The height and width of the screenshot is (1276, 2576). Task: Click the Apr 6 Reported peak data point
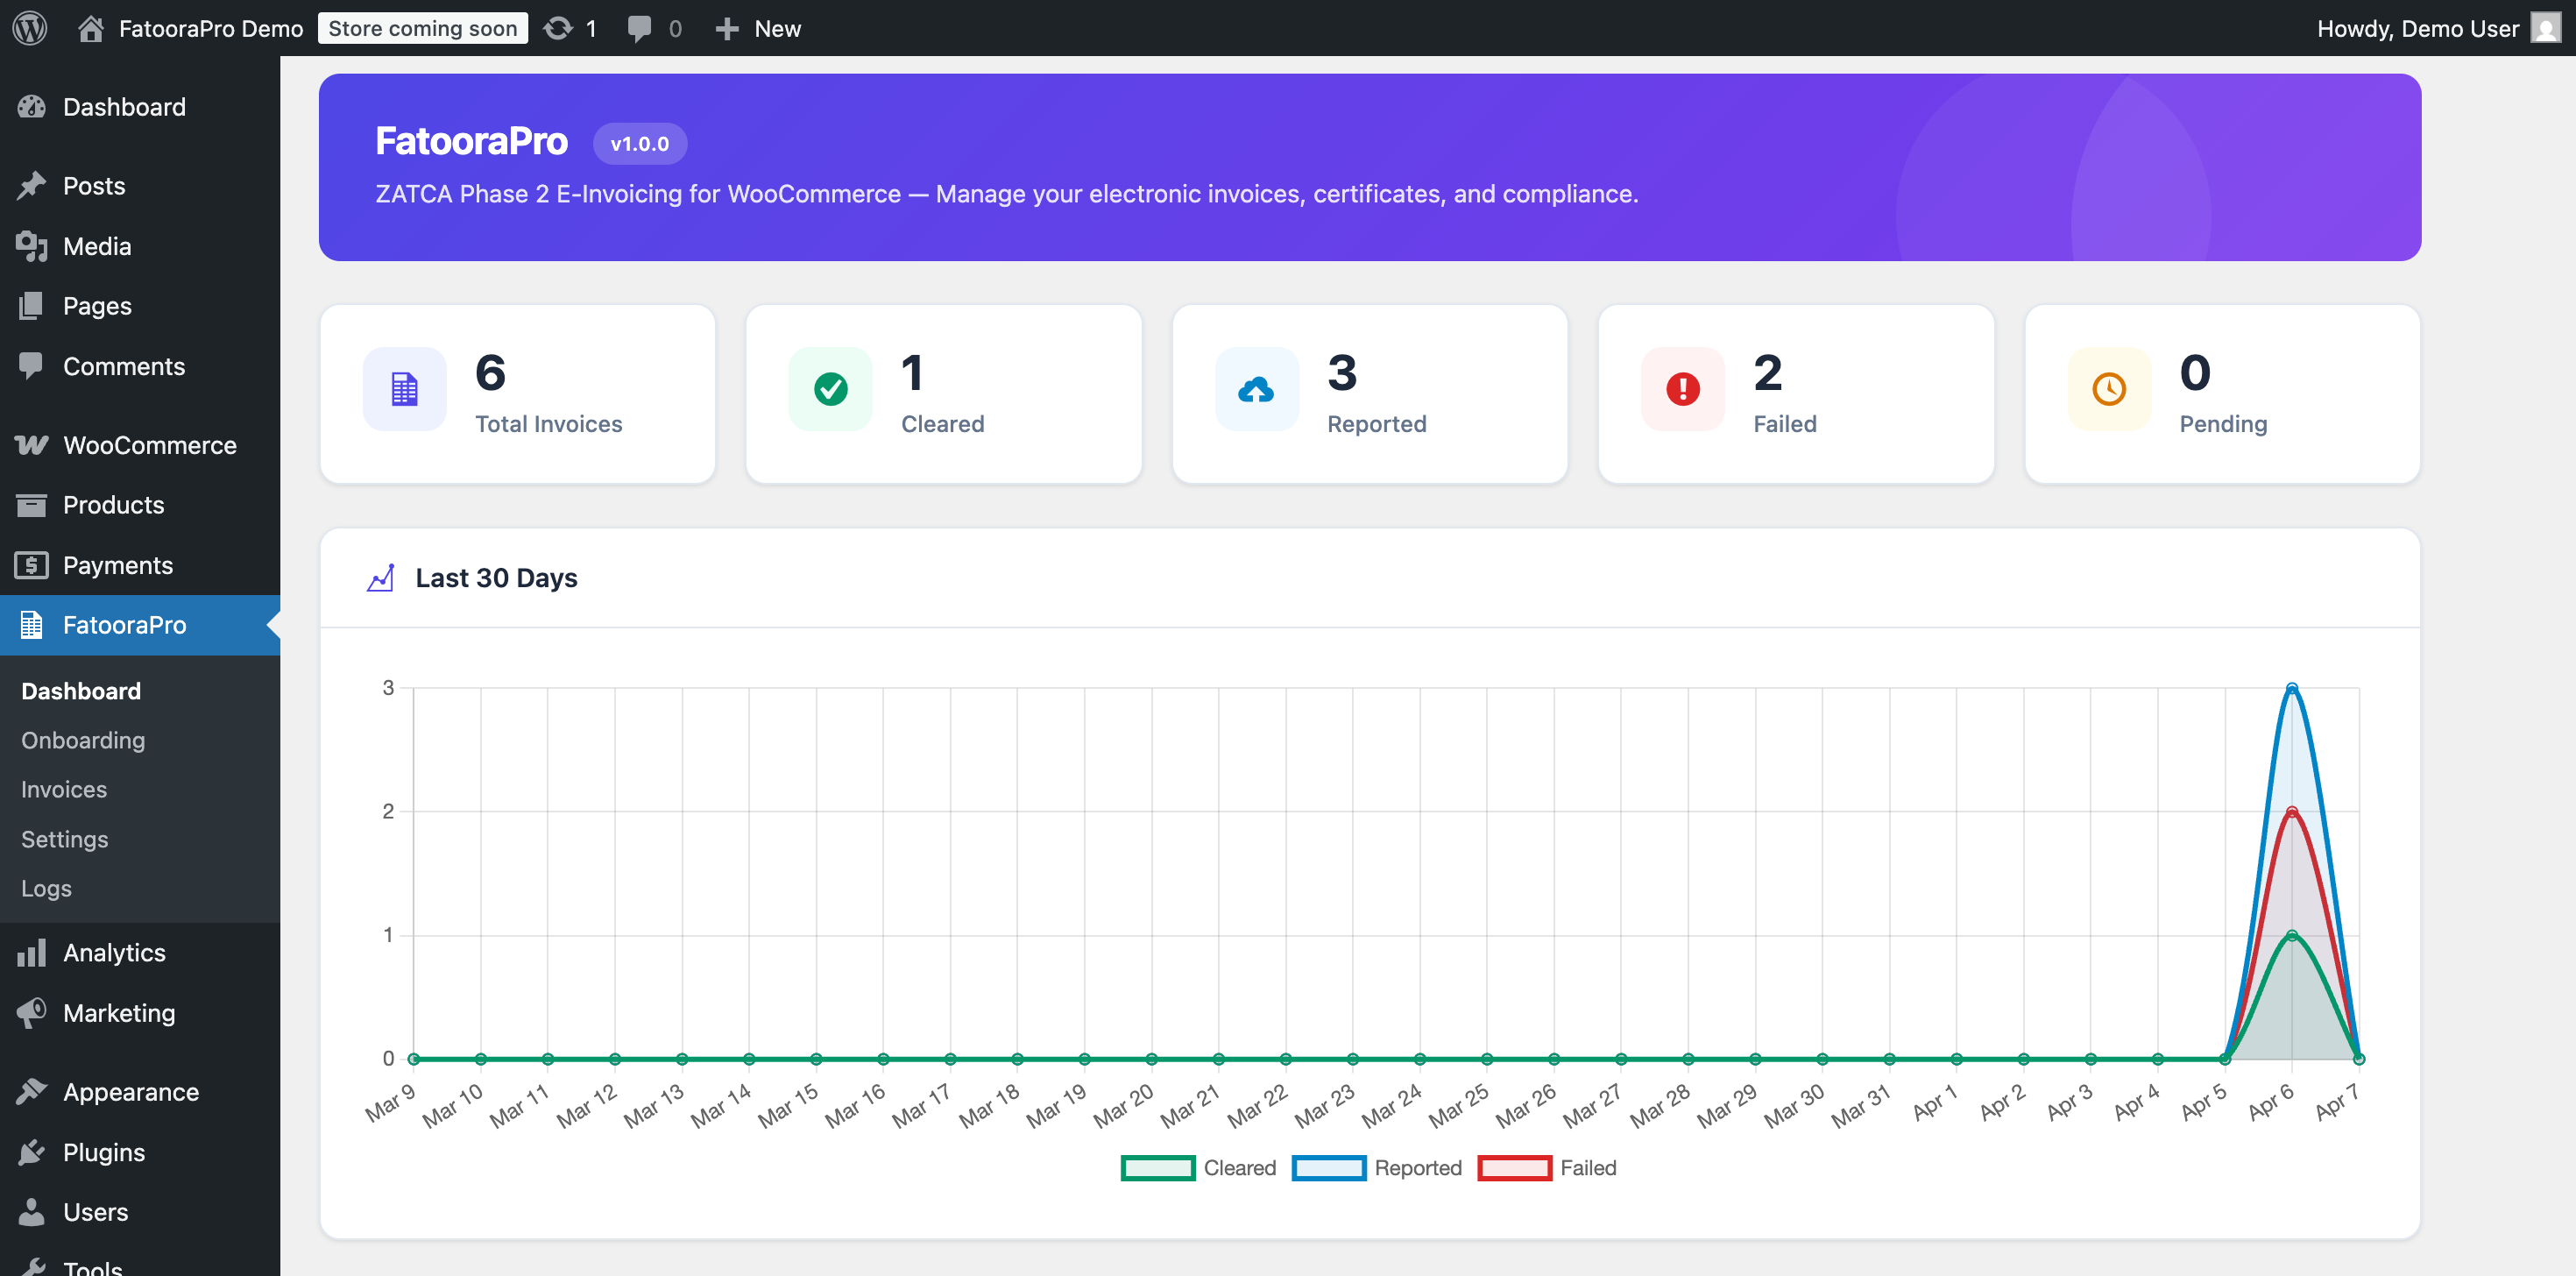point(2291,688)
